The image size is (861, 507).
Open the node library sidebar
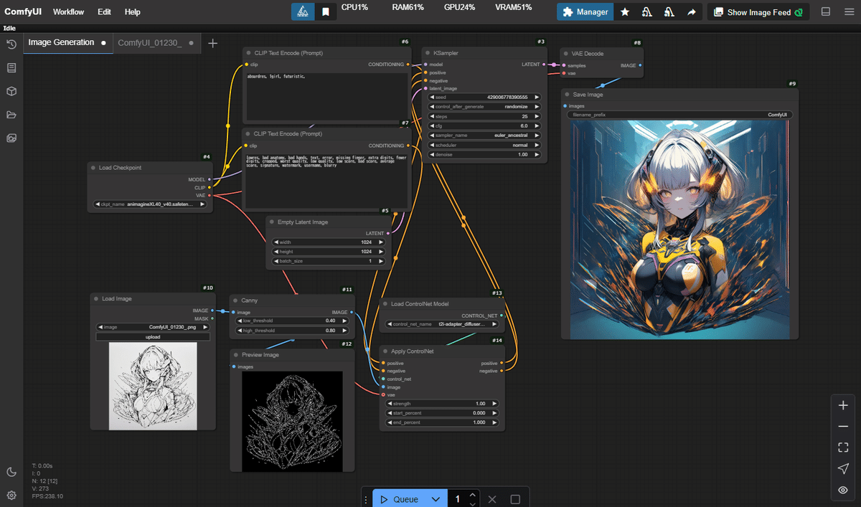point(11,67)
